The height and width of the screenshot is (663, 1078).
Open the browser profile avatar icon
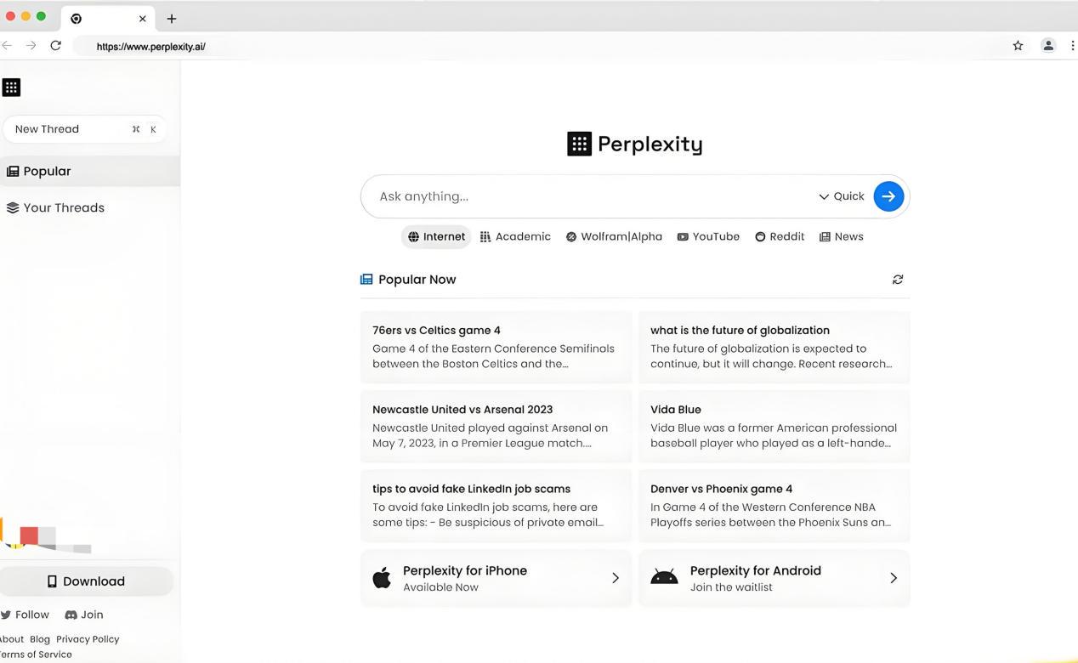click(1048, 46)
